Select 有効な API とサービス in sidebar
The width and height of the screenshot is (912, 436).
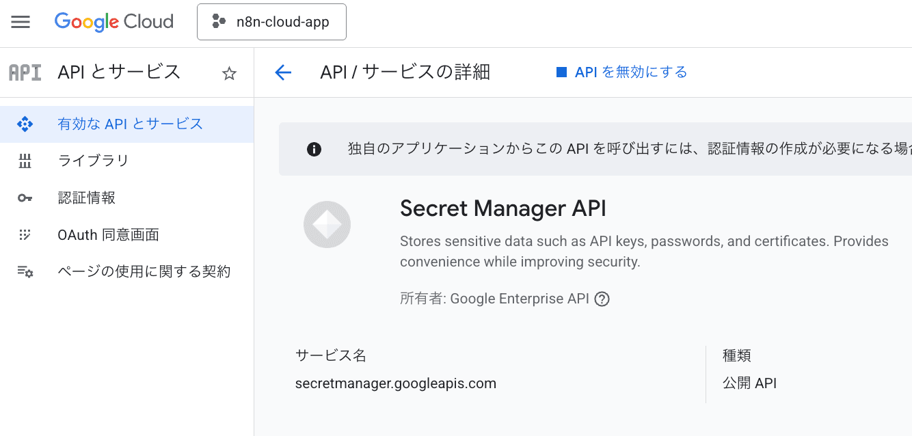pos(130,124)
